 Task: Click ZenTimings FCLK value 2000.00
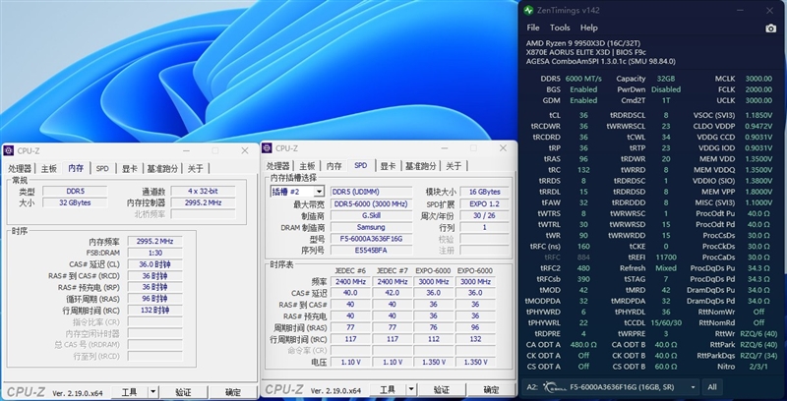[x=757, y=89]
